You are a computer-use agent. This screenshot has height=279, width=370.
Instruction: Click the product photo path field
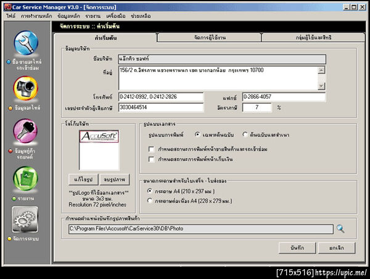pos(201,229)
